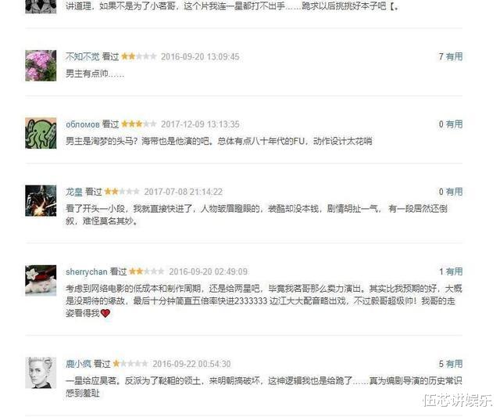Mark 龙皇's review as 有用
Viewport: 500px width, 417px height.
[454, 192]
